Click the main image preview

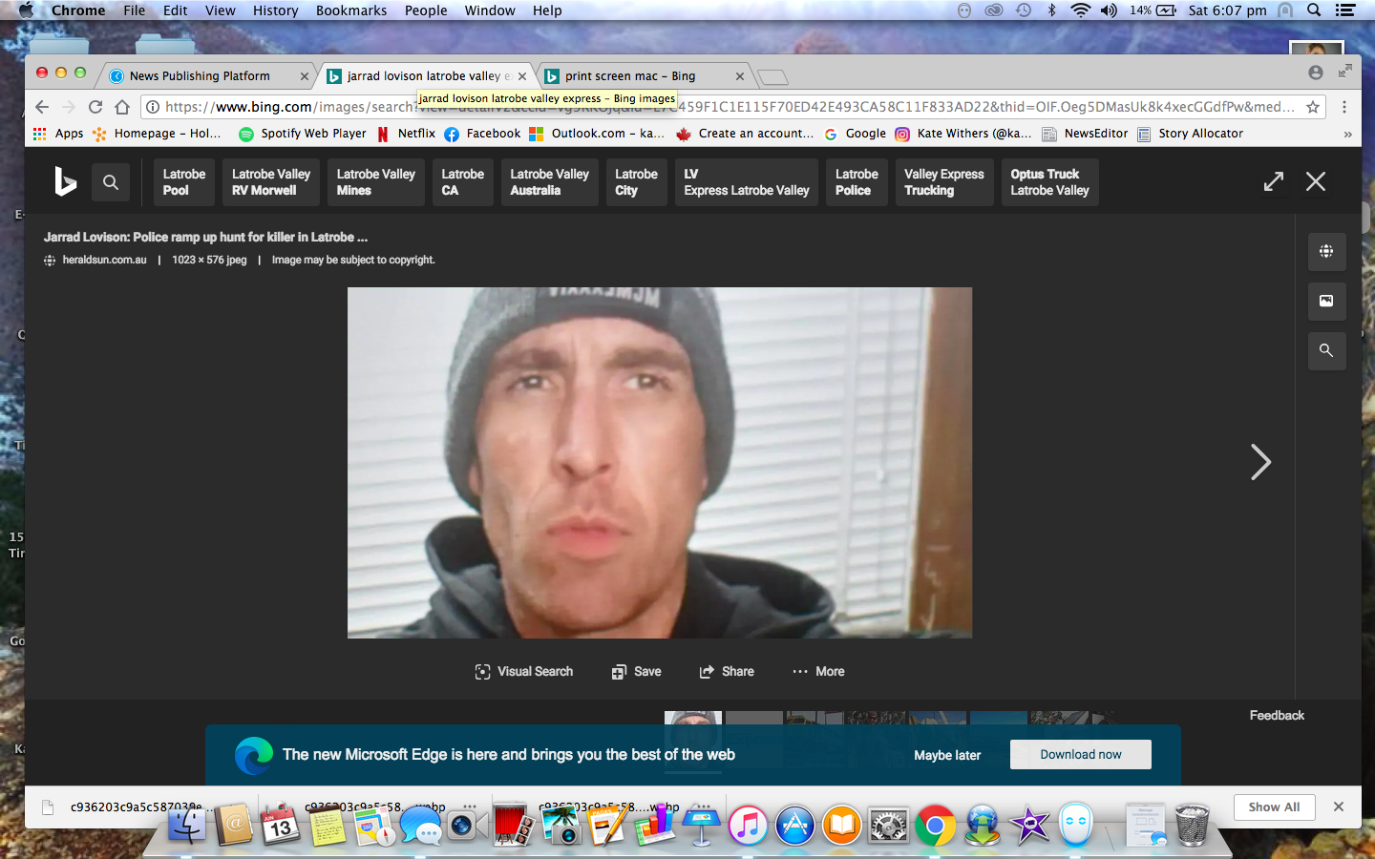tap(660, 463)
